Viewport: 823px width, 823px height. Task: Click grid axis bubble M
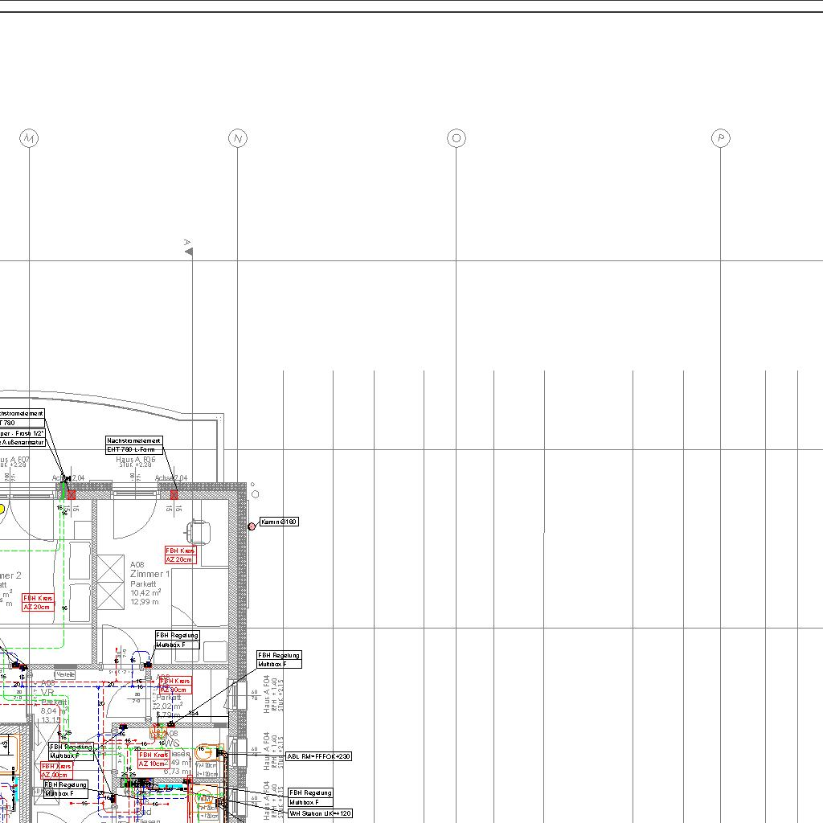pos(29,139)
